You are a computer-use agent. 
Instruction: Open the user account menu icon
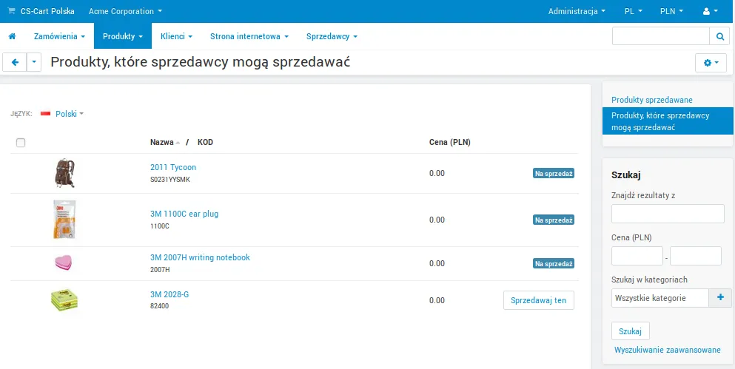[x=710, y=11]
